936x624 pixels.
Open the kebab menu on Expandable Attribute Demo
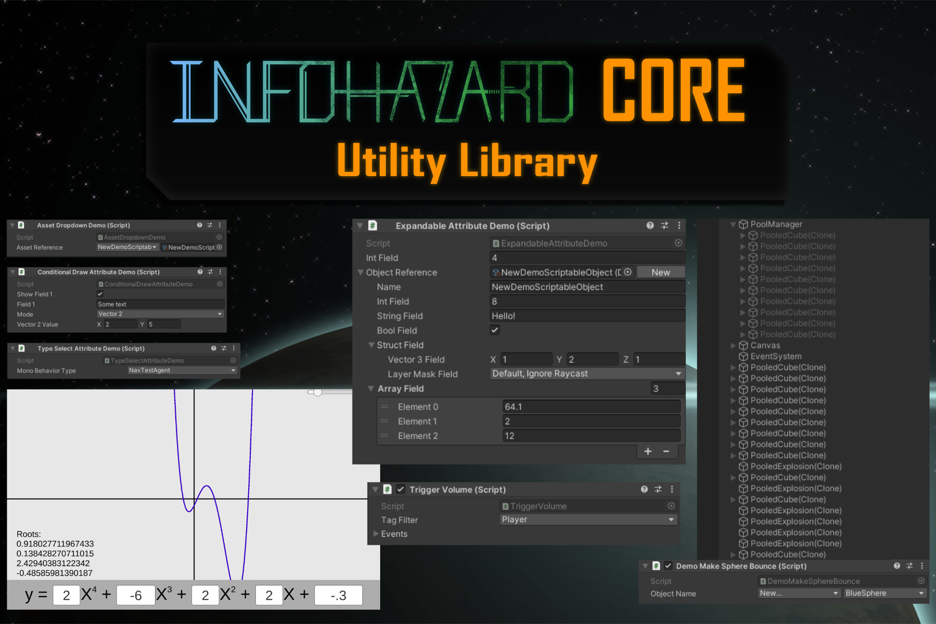(679, 226)
